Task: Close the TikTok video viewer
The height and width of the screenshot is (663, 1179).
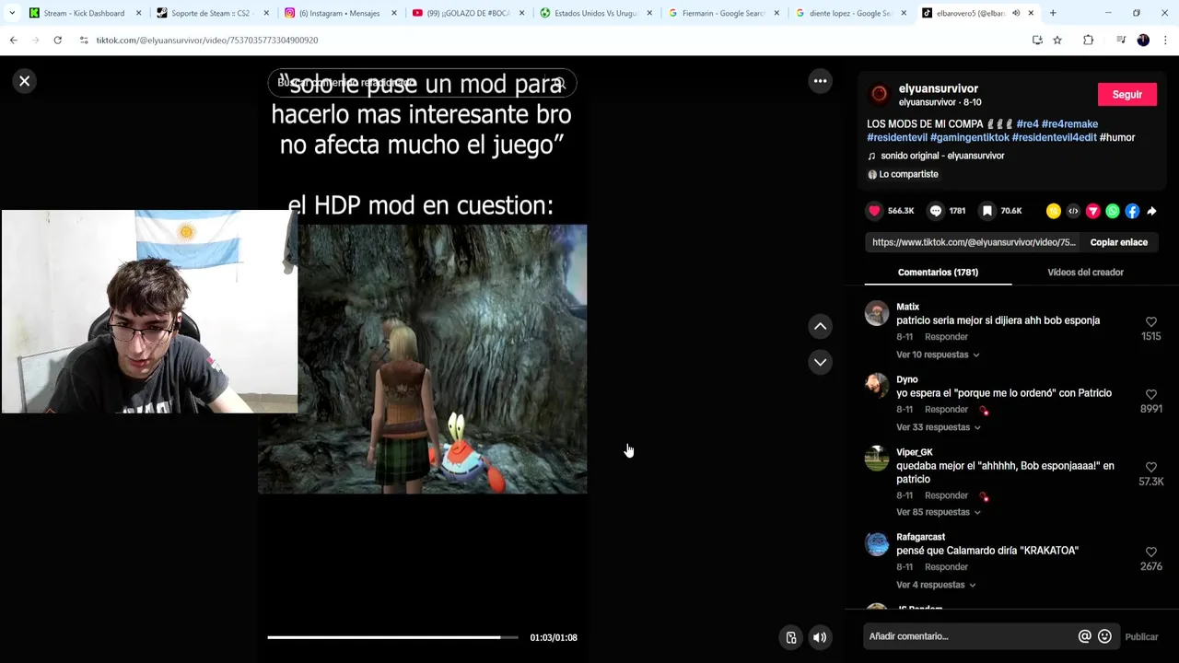Action: 25,81
